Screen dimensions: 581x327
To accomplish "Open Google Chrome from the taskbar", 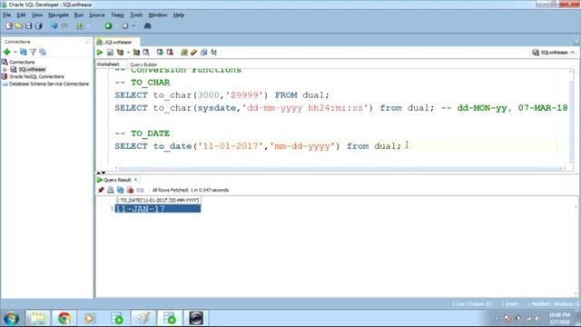I will point(64,318).
